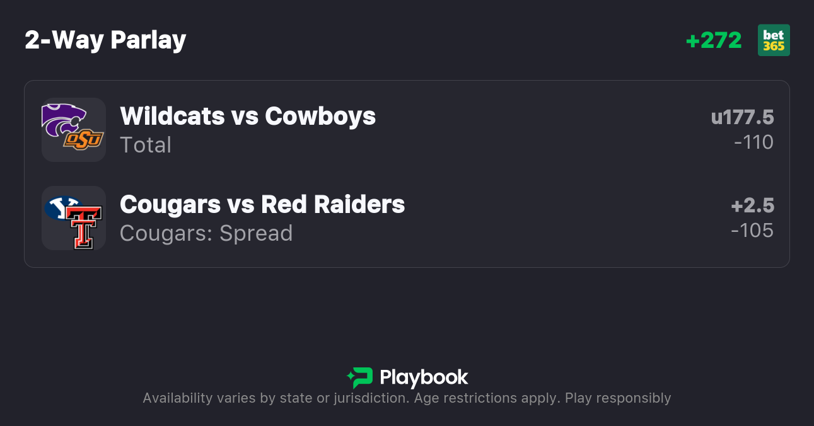Image resolution: width=814 pixels, height=426 pixels.
Task: Click the bet365 sportsbook logo
Action: pos(774,40)
